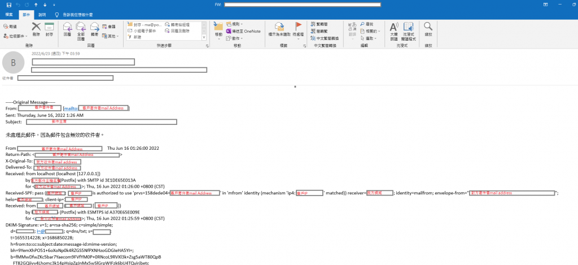Click the 'with ESMTPS id A370E65E009E' text
This screenshot has height=265, width=578.
pos(109,212)
